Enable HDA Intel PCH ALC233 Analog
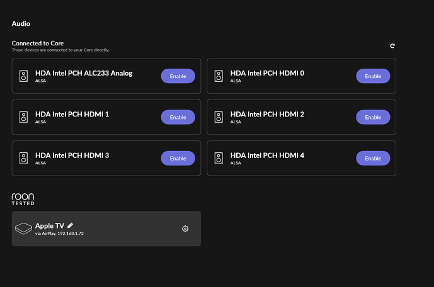This screenshot has height=287, width=434. click(178, 76)
